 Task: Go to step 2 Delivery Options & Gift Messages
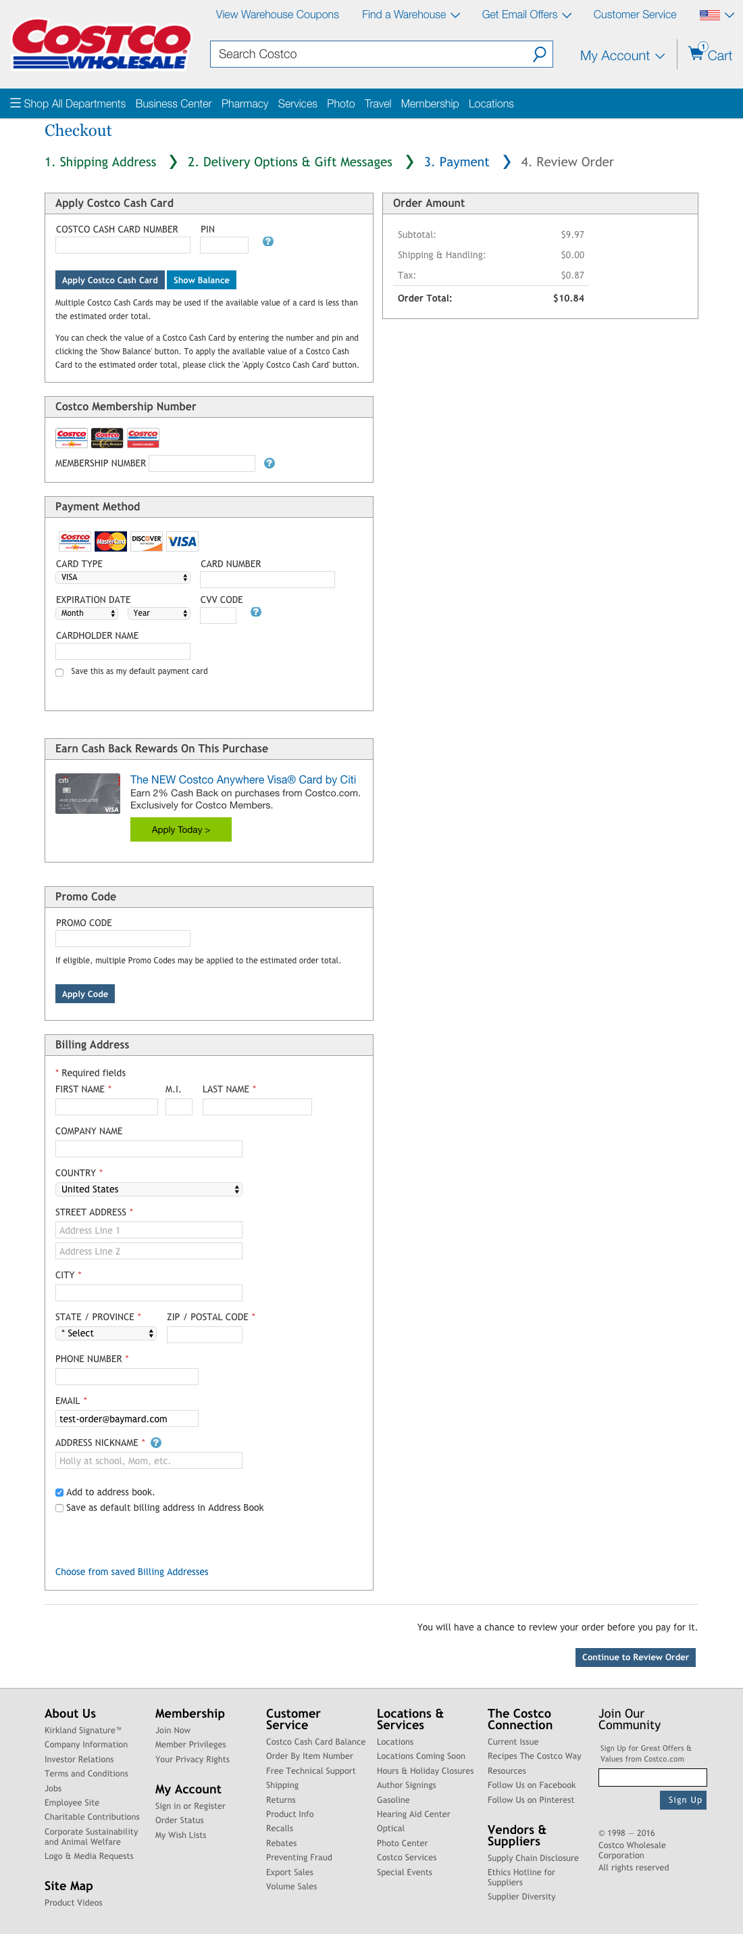click(290, 162)
